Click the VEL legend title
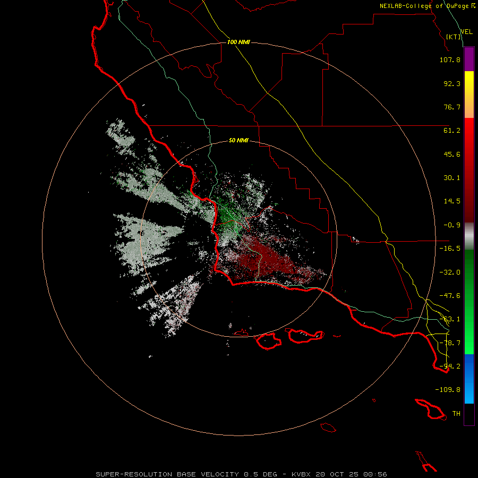478x478 pixels. (466, 32)
